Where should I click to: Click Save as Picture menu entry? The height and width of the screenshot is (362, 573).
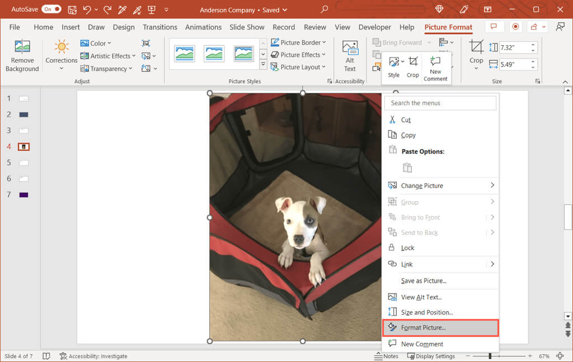424,281
